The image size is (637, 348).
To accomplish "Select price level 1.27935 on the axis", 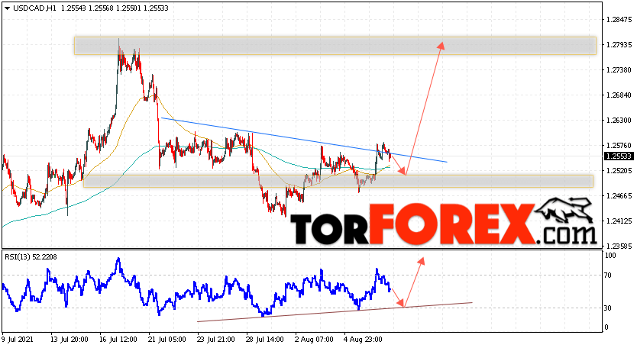I will coord(619,45).
